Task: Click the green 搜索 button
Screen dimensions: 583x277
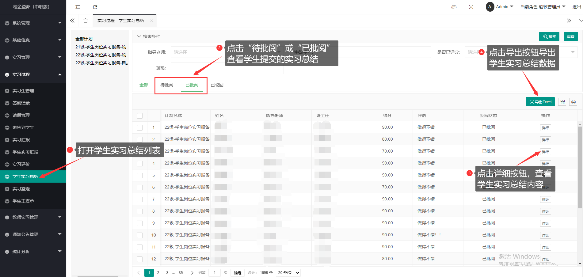Action: tap(549, 37)
